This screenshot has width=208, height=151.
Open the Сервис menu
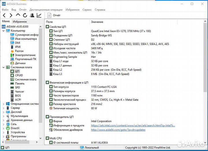point(87,10)
